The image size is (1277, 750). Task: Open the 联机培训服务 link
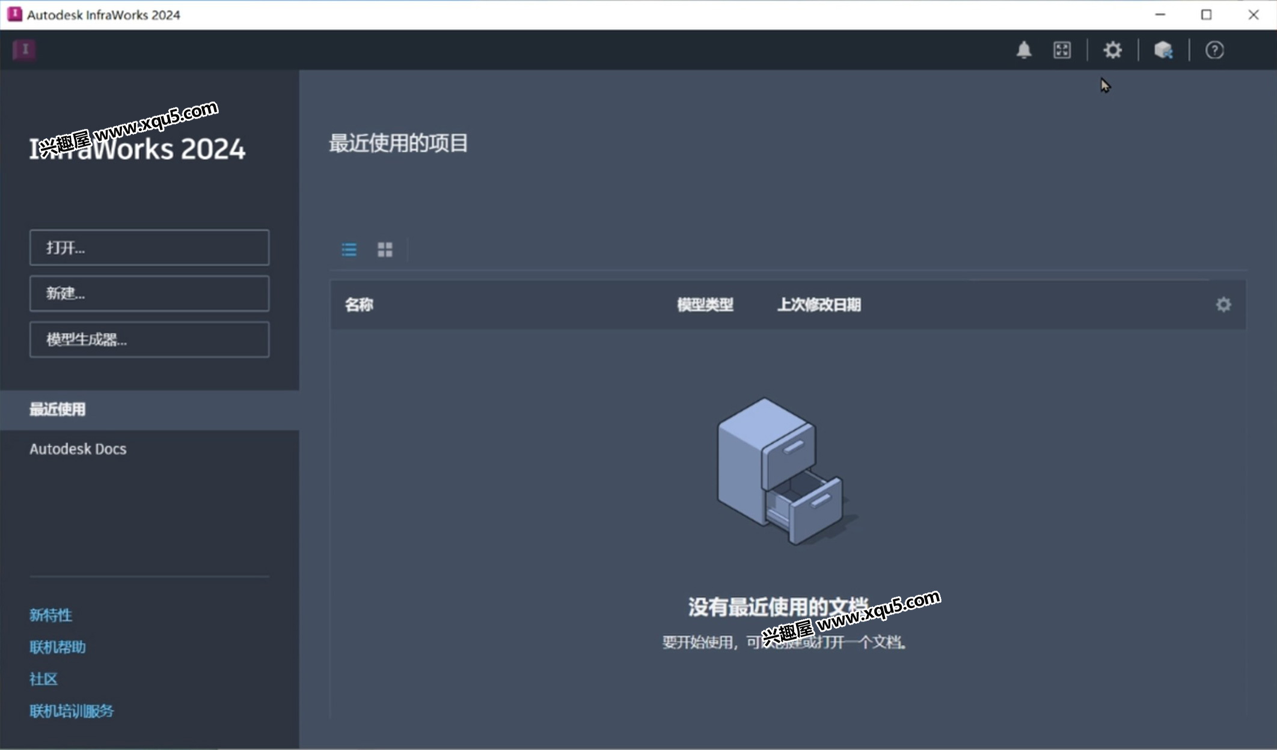tap(72, 711)
